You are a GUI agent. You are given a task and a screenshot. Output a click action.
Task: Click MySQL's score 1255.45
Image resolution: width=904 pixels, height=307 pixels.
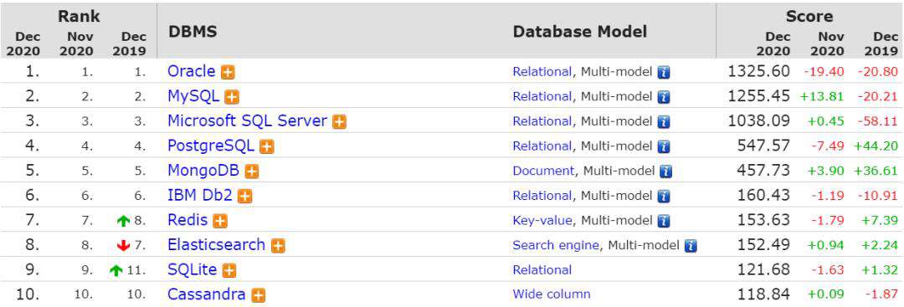click(x=758, y=97)
